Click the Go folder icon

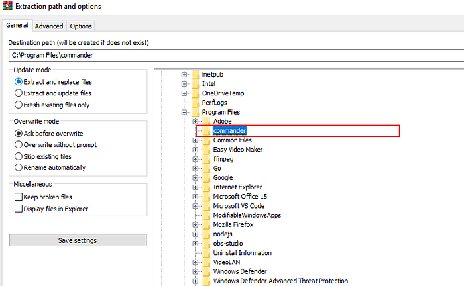pos(207,168)
